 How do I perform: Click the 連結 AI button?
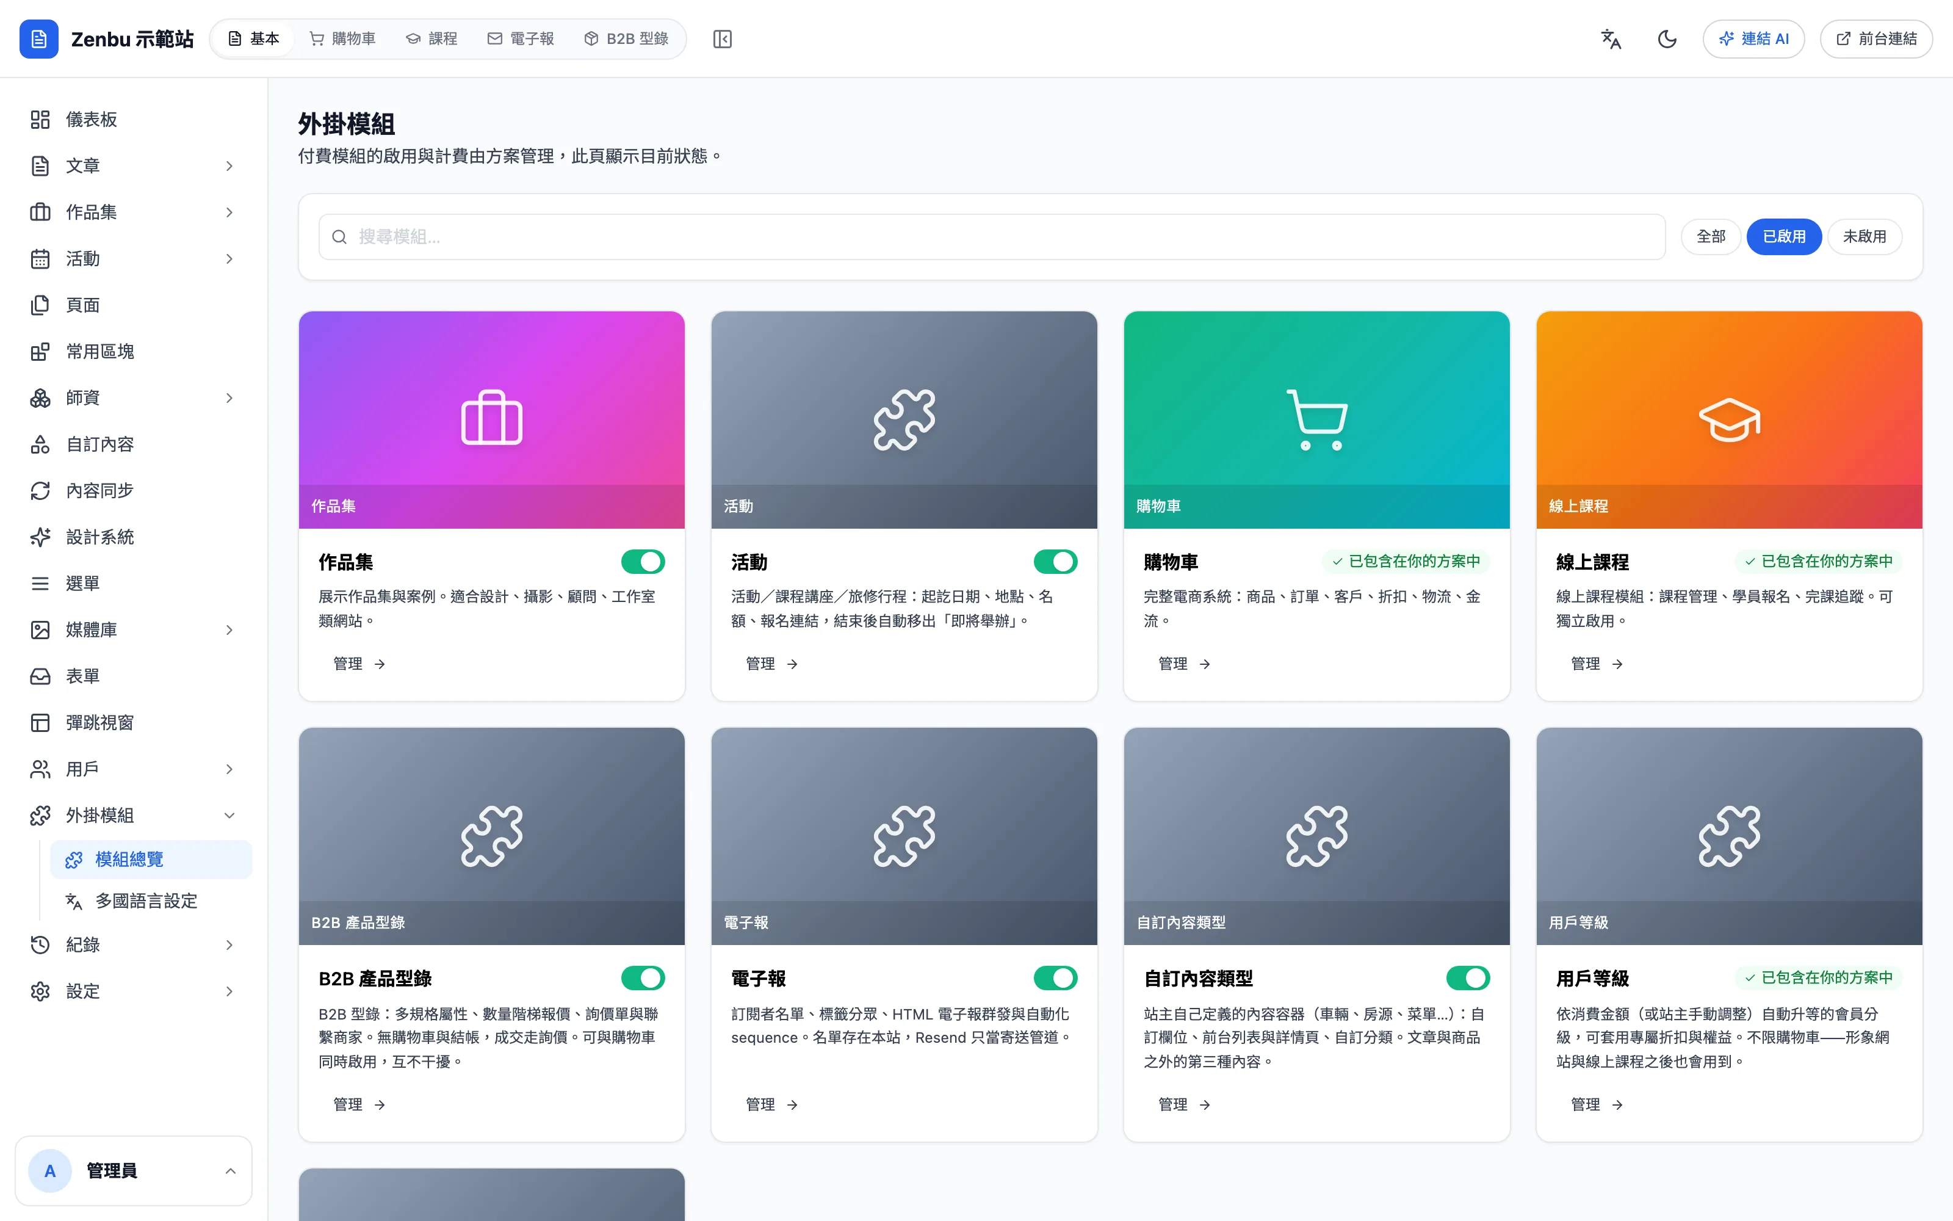[1753, 38]
